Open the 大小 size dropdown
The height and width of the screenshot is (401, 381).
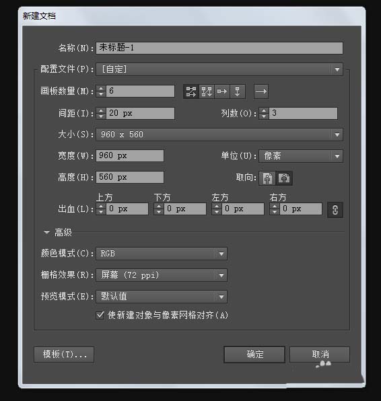click(219, 135)
